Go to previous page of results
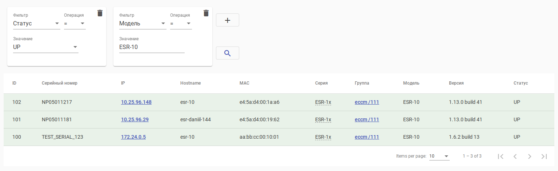Image resolution: width=558 pixels, height=171 pixels. click(x=515, y=156)
